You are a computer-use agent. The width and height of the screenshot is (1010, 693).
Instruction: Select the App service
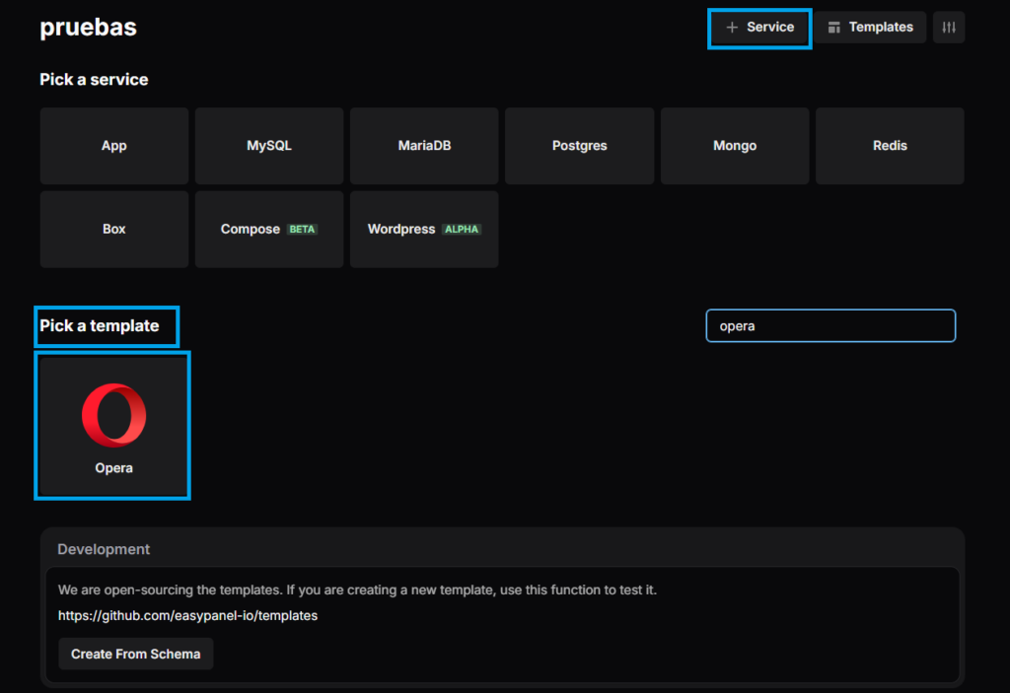coord(114,146)
